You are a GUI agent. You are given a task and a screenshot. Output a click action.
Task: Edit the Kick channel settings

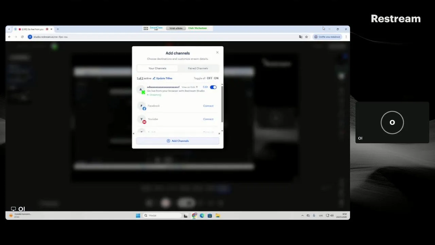coord(205,87)
